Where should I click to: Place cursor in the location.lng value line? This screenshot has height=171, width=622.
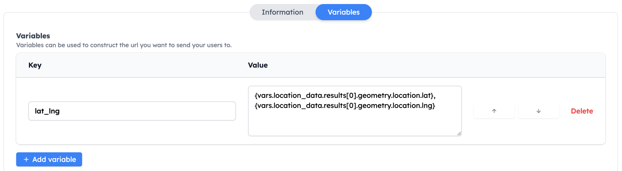click(x=345, y=106)
